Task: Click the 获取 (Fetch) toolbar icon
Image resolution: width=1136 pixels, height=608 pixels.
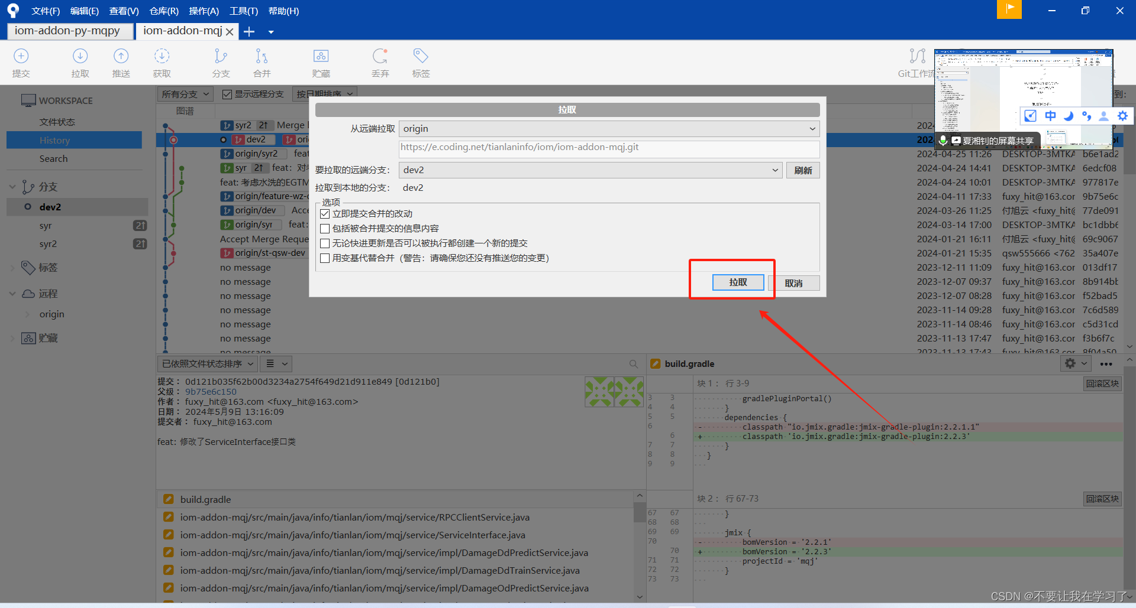Action: click(x=162, y=62)
